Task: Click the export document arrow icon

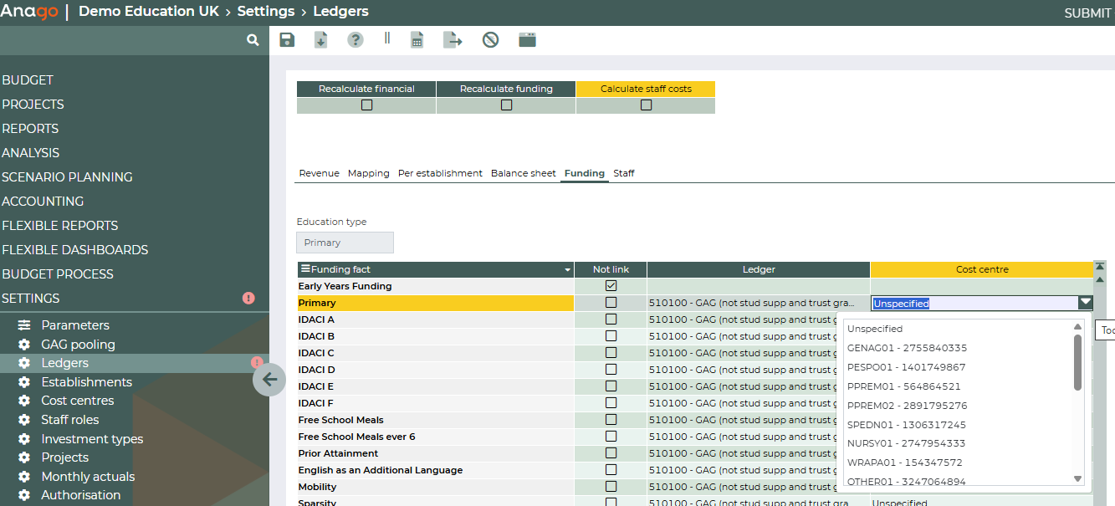Action: [x=453, y=40]
